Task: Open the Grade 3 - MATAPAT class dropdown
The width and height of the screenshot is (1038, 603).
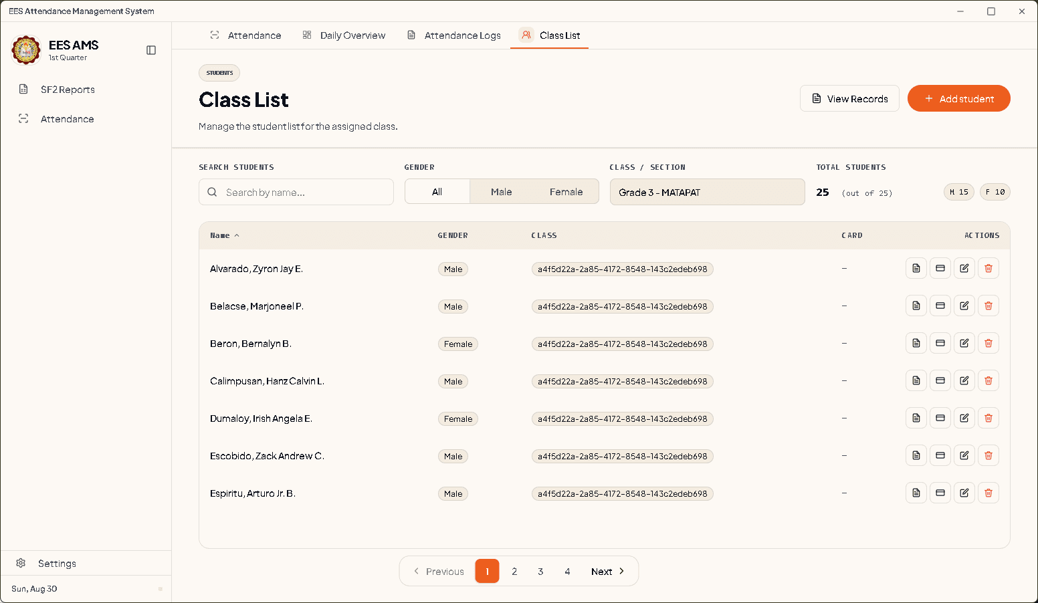Action: 707,192
